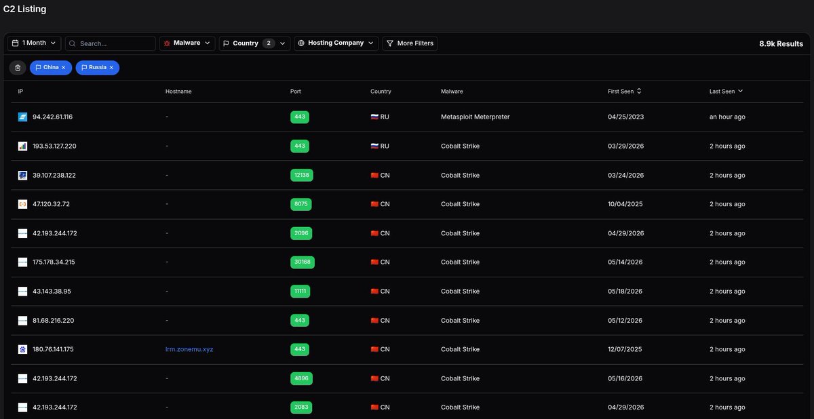The height and width of the screenshot is (419, 814).
Task: Select IP address 193.53.127.220
Action: [x=54, y=146]
